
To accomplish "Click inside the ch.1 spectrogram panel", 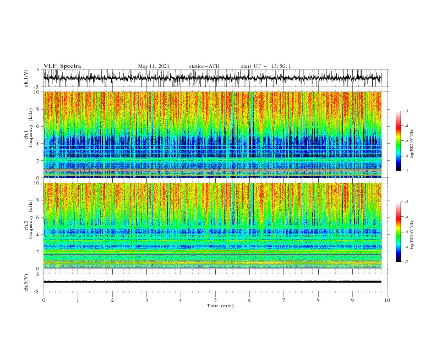I will (x=212, y=134).
